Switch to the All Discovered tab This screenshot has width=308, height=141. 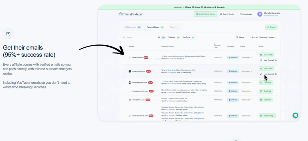click(x=132, y=27)
